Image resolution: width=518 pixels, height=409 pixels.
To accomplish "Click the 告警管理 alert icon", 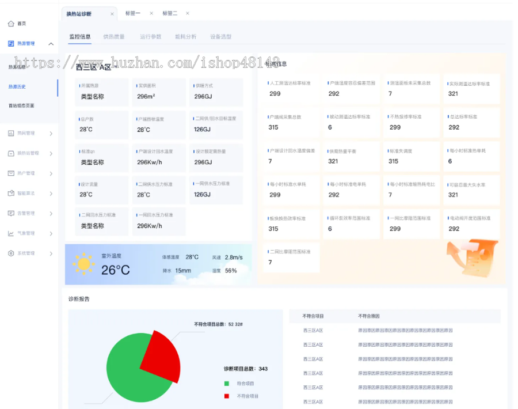I will 11,213.
